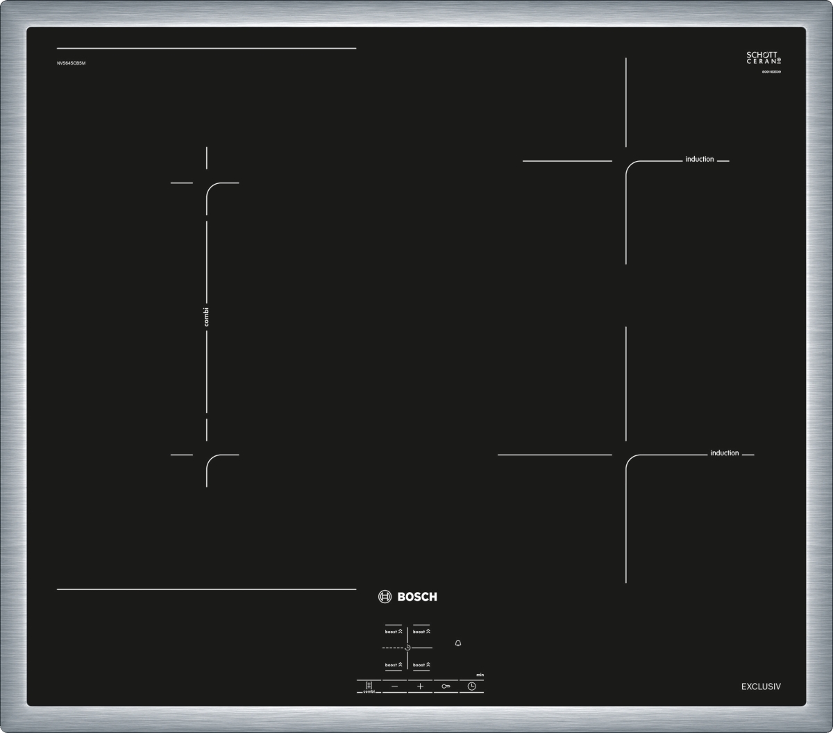The image size is (833, 733).
Task: Click the Bosch logo
Action: coord(407,596)
